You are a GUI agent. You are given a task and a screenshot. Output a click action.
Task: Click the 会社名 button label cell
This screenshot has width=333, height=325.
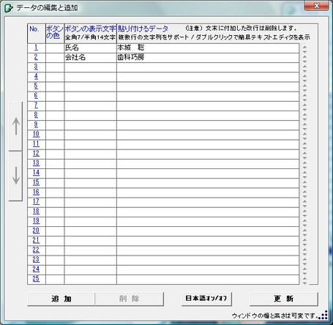(x=91, y=58)
